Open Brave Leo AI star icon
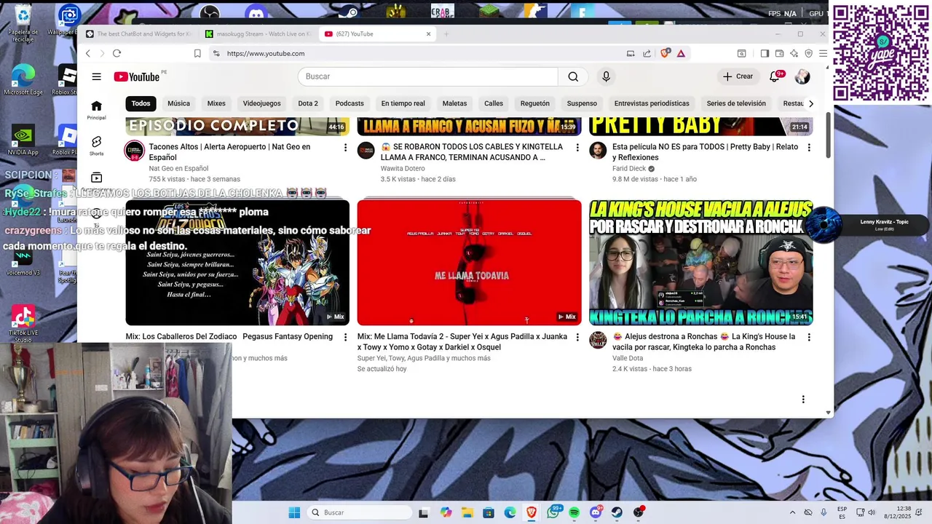Viewport: 932px width, 524px height. pyautogui.click(x=794, y=53)
